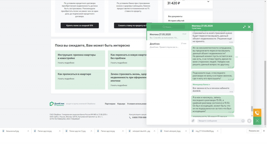267x144 pixels.
Task: Click message starting 'Подскажите еще, я последнего'
Action: [x=213, y=76]
